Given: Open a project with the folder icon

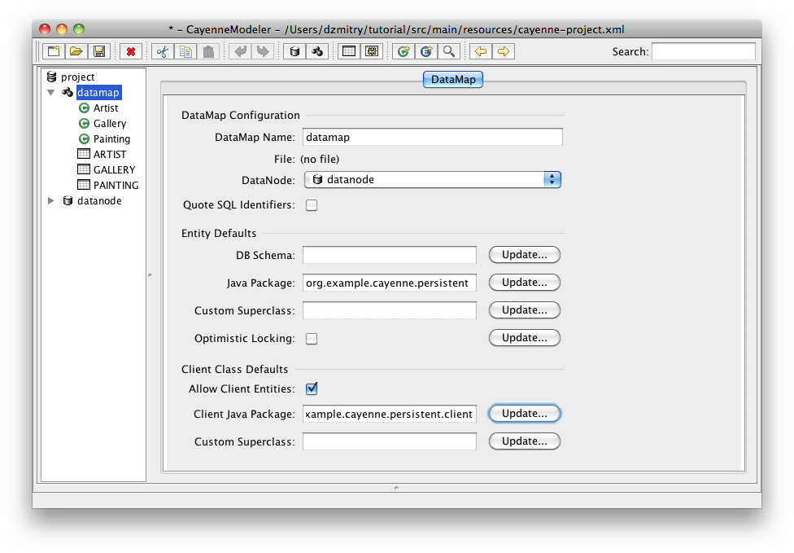Looking at the screenshot, I should 76,51.
